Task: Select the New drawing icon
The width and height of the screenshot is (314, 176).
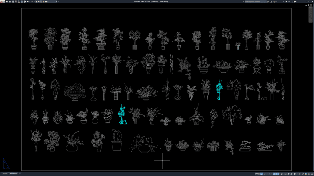Action: 7,2
